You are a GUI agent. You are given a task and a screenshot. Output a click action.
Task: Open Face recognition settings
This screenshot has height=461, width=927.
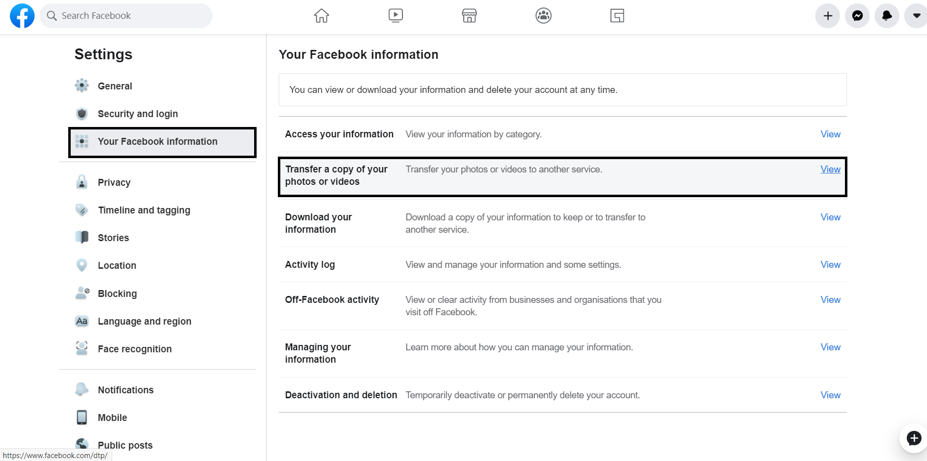[x=134, y=349]
